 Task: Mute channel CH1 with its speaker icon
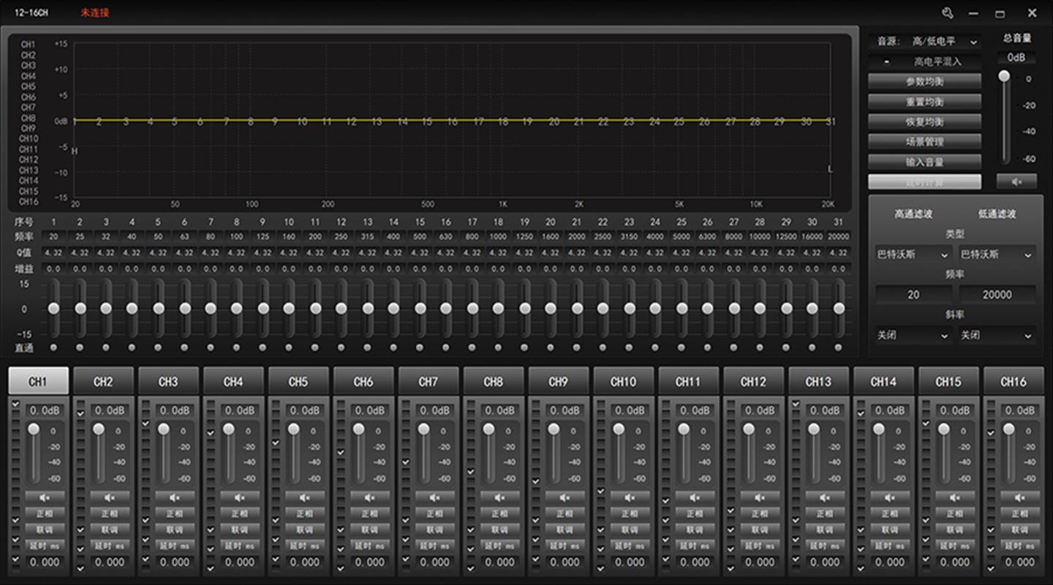click(x=44, y=497)
